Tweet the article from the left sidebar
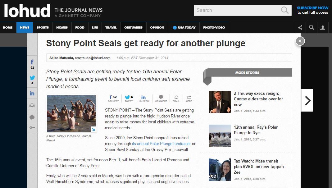 click(x=32, y=80)
